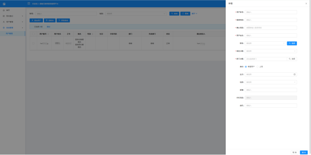Screen dimensions: 311x155
Task: Open the 角色分配 dropdown
Action: pos(271,51)
